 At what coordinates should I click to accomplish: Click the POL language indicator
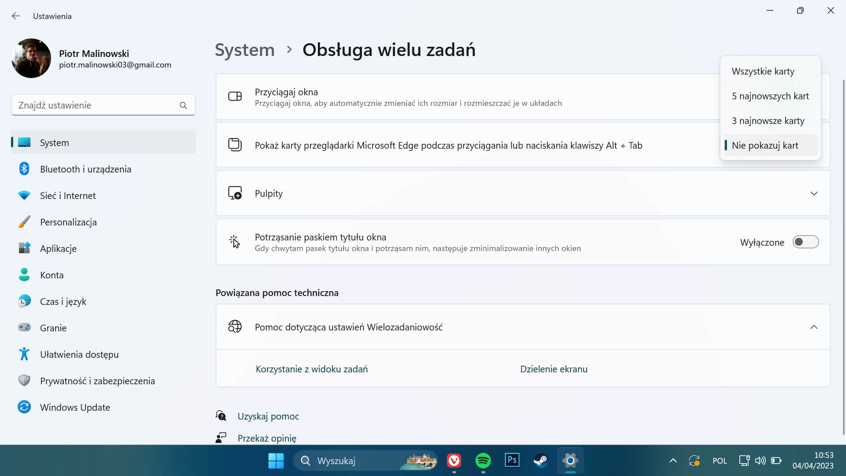[x=719, y=460]
